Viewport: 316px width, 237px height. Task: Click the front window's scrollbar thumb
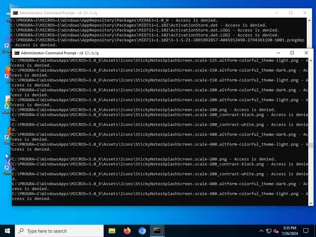(x=311, y=146)
